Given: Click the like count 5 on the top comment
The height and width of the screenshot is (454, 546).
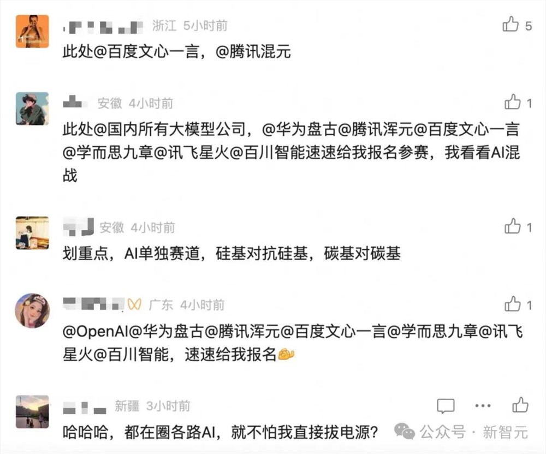Looking at the screenshot, I should coord(528,25).
